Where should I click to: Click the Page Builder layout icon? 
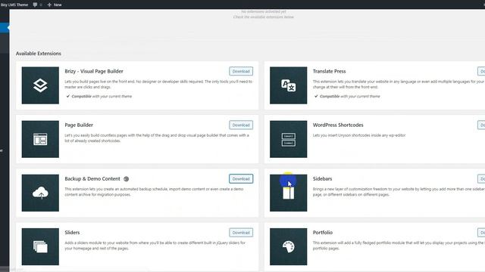coord(40,139)
